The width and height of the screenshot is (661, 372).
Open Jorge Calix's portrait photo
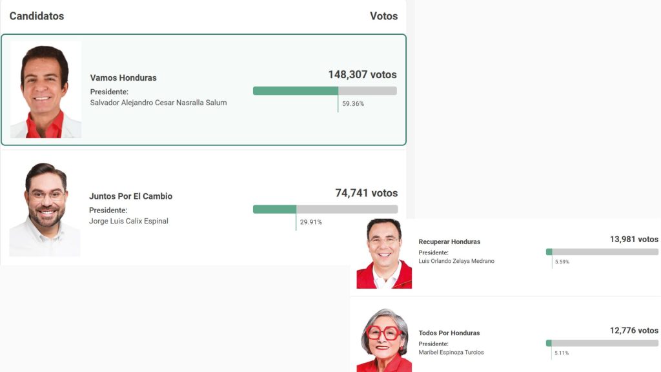(45, 209)
